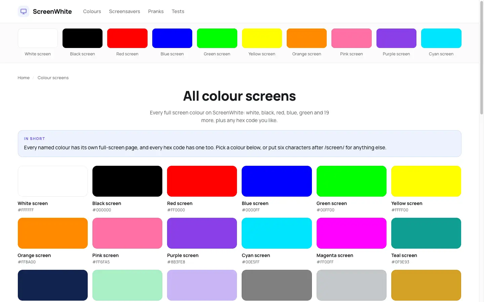Click the 'Yellow screen' title in the grid
Screen dimensions: 484x302
tap(407, 203)
